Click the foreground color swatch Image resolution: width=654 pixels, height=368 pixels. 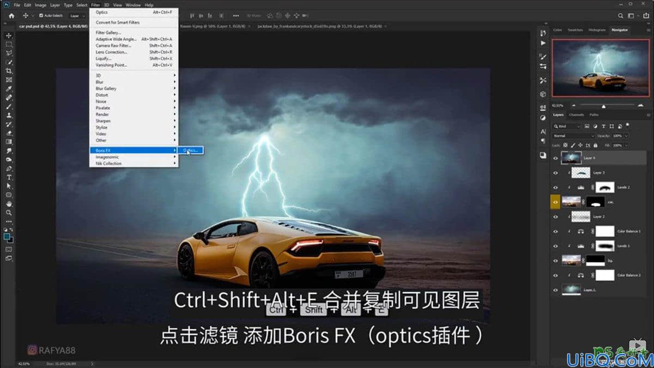pos(7,237)
